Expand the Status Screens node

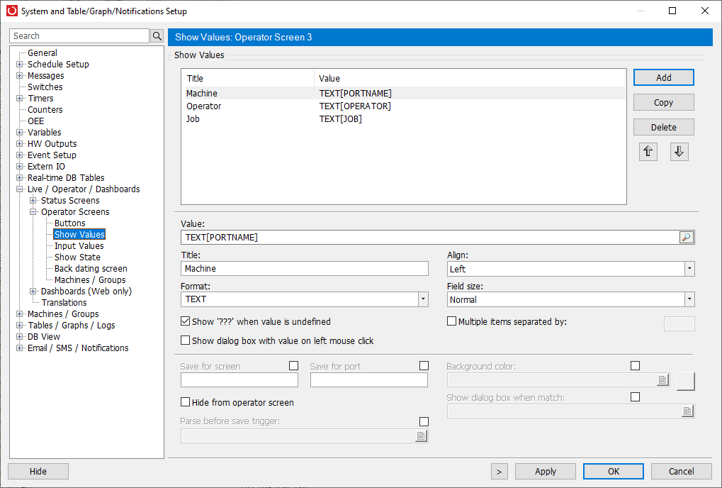(x=33, y=201)
